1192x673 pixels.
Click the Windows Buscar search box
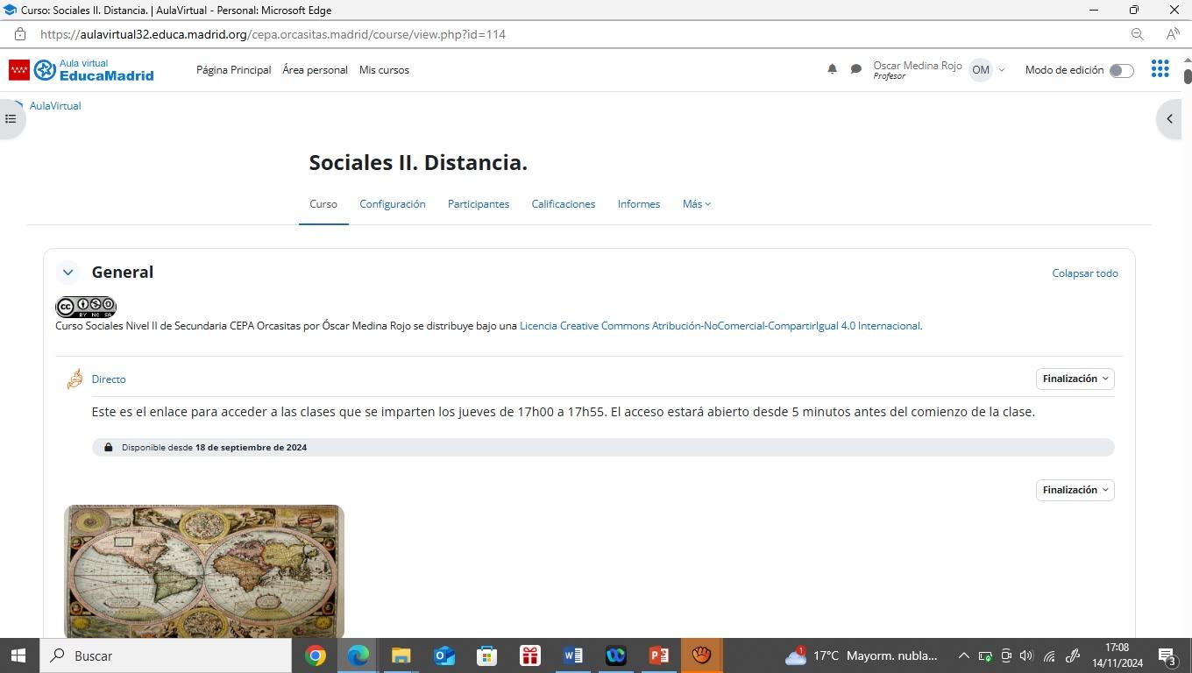[167, 655]
